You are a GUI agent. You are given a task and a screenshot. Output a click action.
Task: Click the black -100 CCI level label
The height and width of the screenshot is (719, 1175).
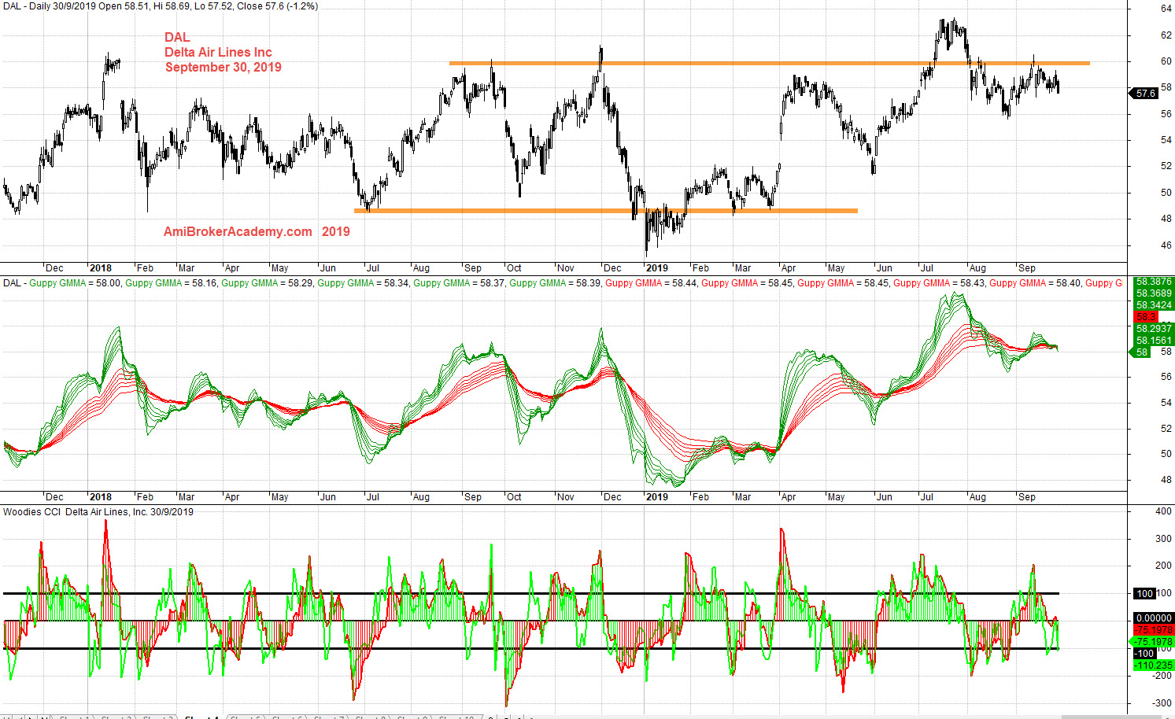1144,654
